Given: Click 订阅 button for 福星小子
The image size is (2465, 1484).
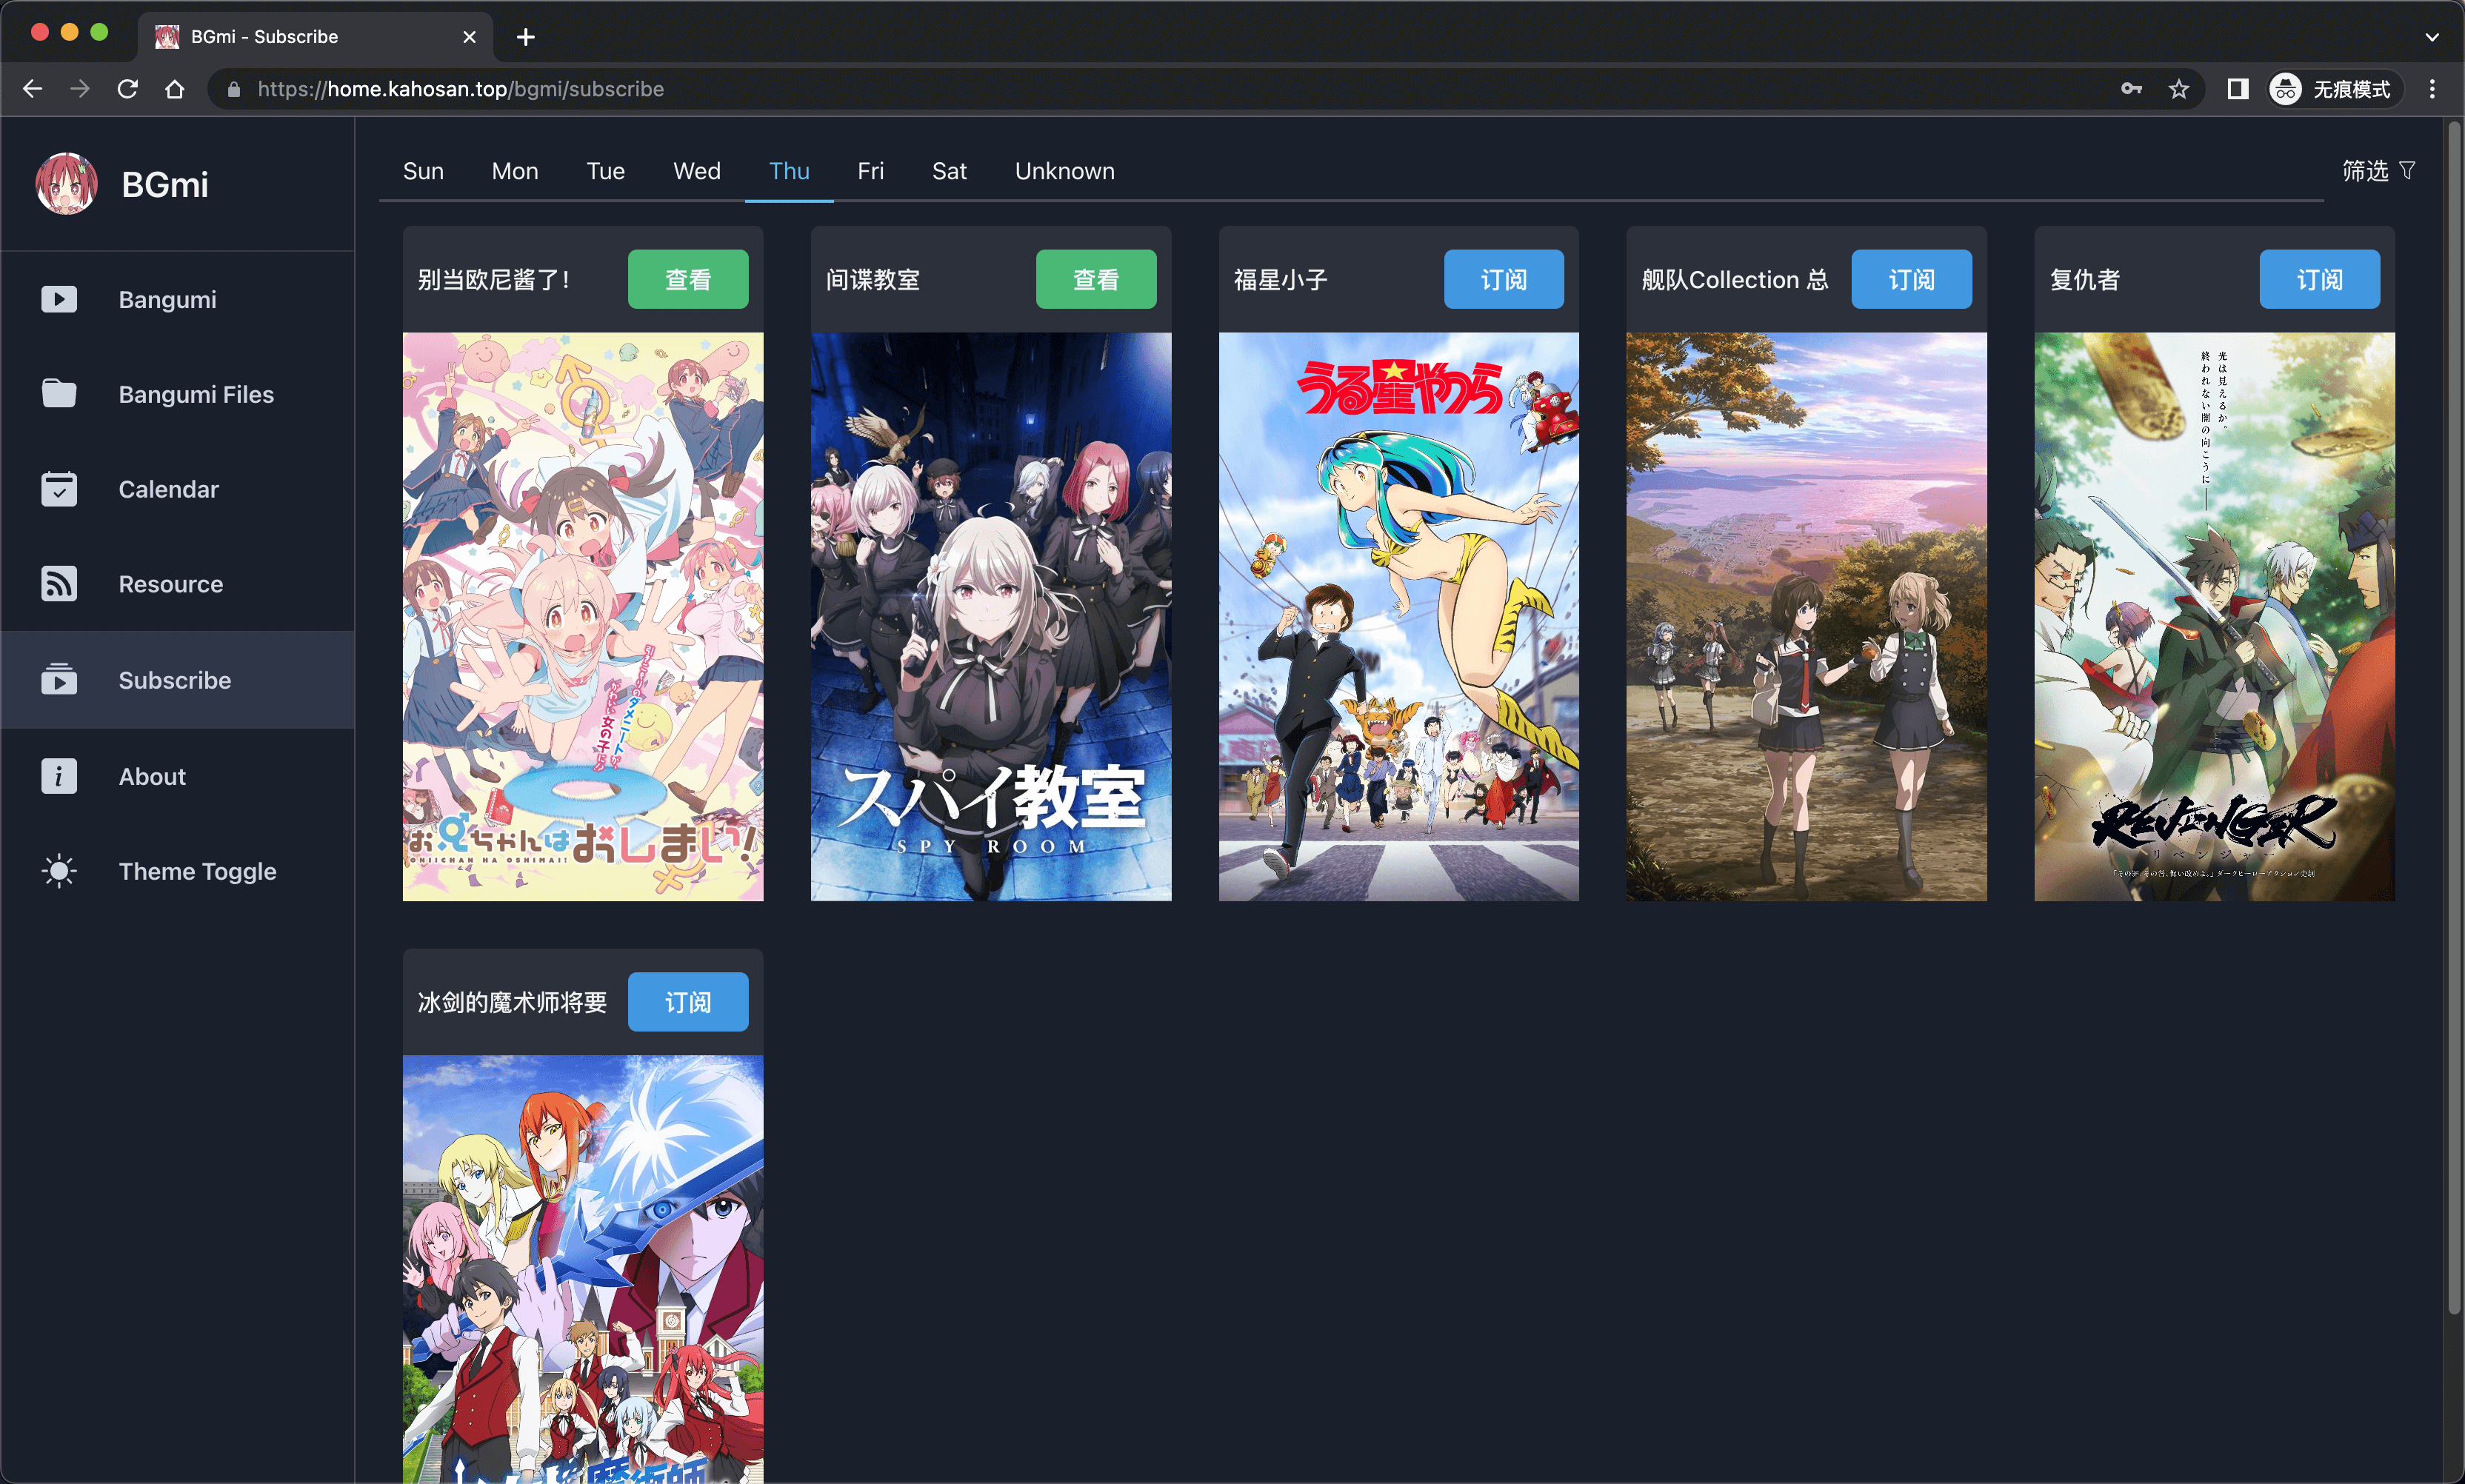Looking at the screenshot, I should pyautogui.click(x=1503, y=279).
